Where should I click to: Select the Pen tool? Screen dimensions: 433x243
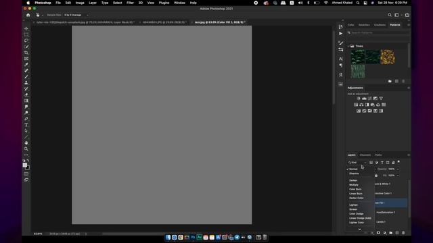pyautogui.click(x=26, y=119)
